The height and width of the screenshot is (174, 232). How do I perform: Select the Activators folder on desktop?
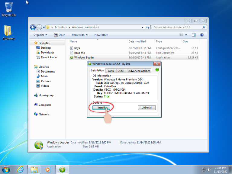pos(8,33)
